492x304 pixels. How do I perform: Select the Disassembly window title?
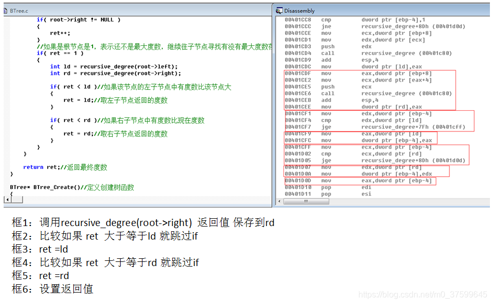(x=300, y=11)
